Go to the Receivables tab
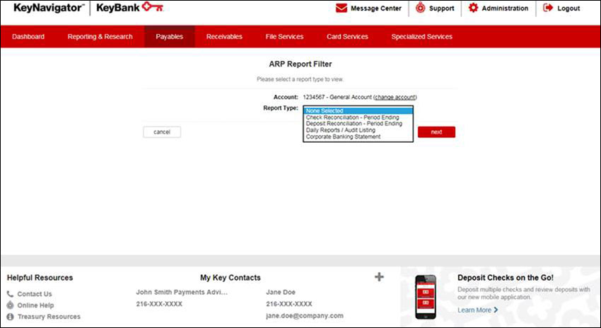Image resolution: width=601 pixels, height=328 pixels. [224, 37]
